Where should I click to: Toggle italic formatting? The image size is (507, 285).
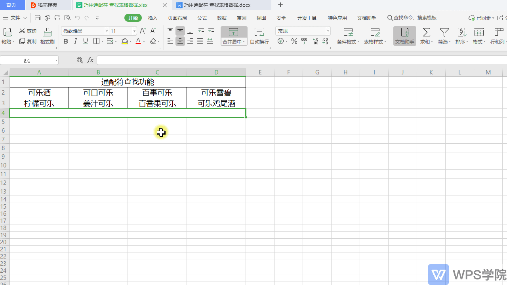coord(75,41)
